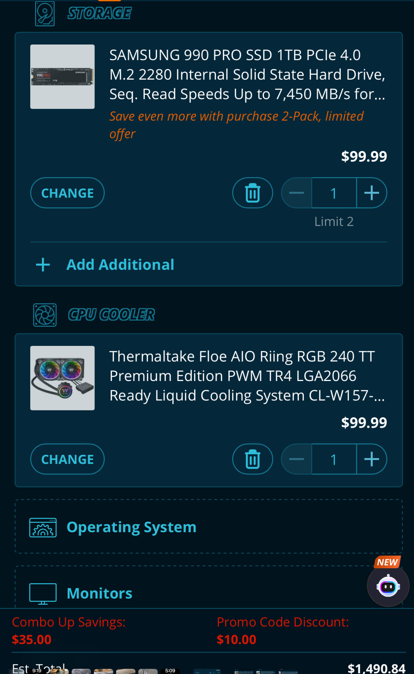The image size is (414, 674).
Task: Decrease Samsung SSD quantity with minus
Action: (x=297, y=193)
